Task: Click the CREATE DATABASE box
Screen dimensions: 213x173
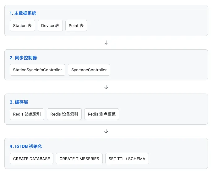Action: (x=31, y=159)
